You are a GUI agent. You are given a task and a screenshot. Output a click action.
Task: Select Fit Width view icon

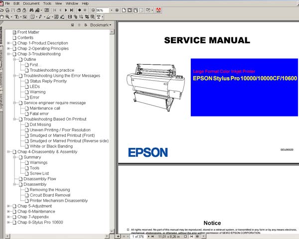click(x=136, y=10)
